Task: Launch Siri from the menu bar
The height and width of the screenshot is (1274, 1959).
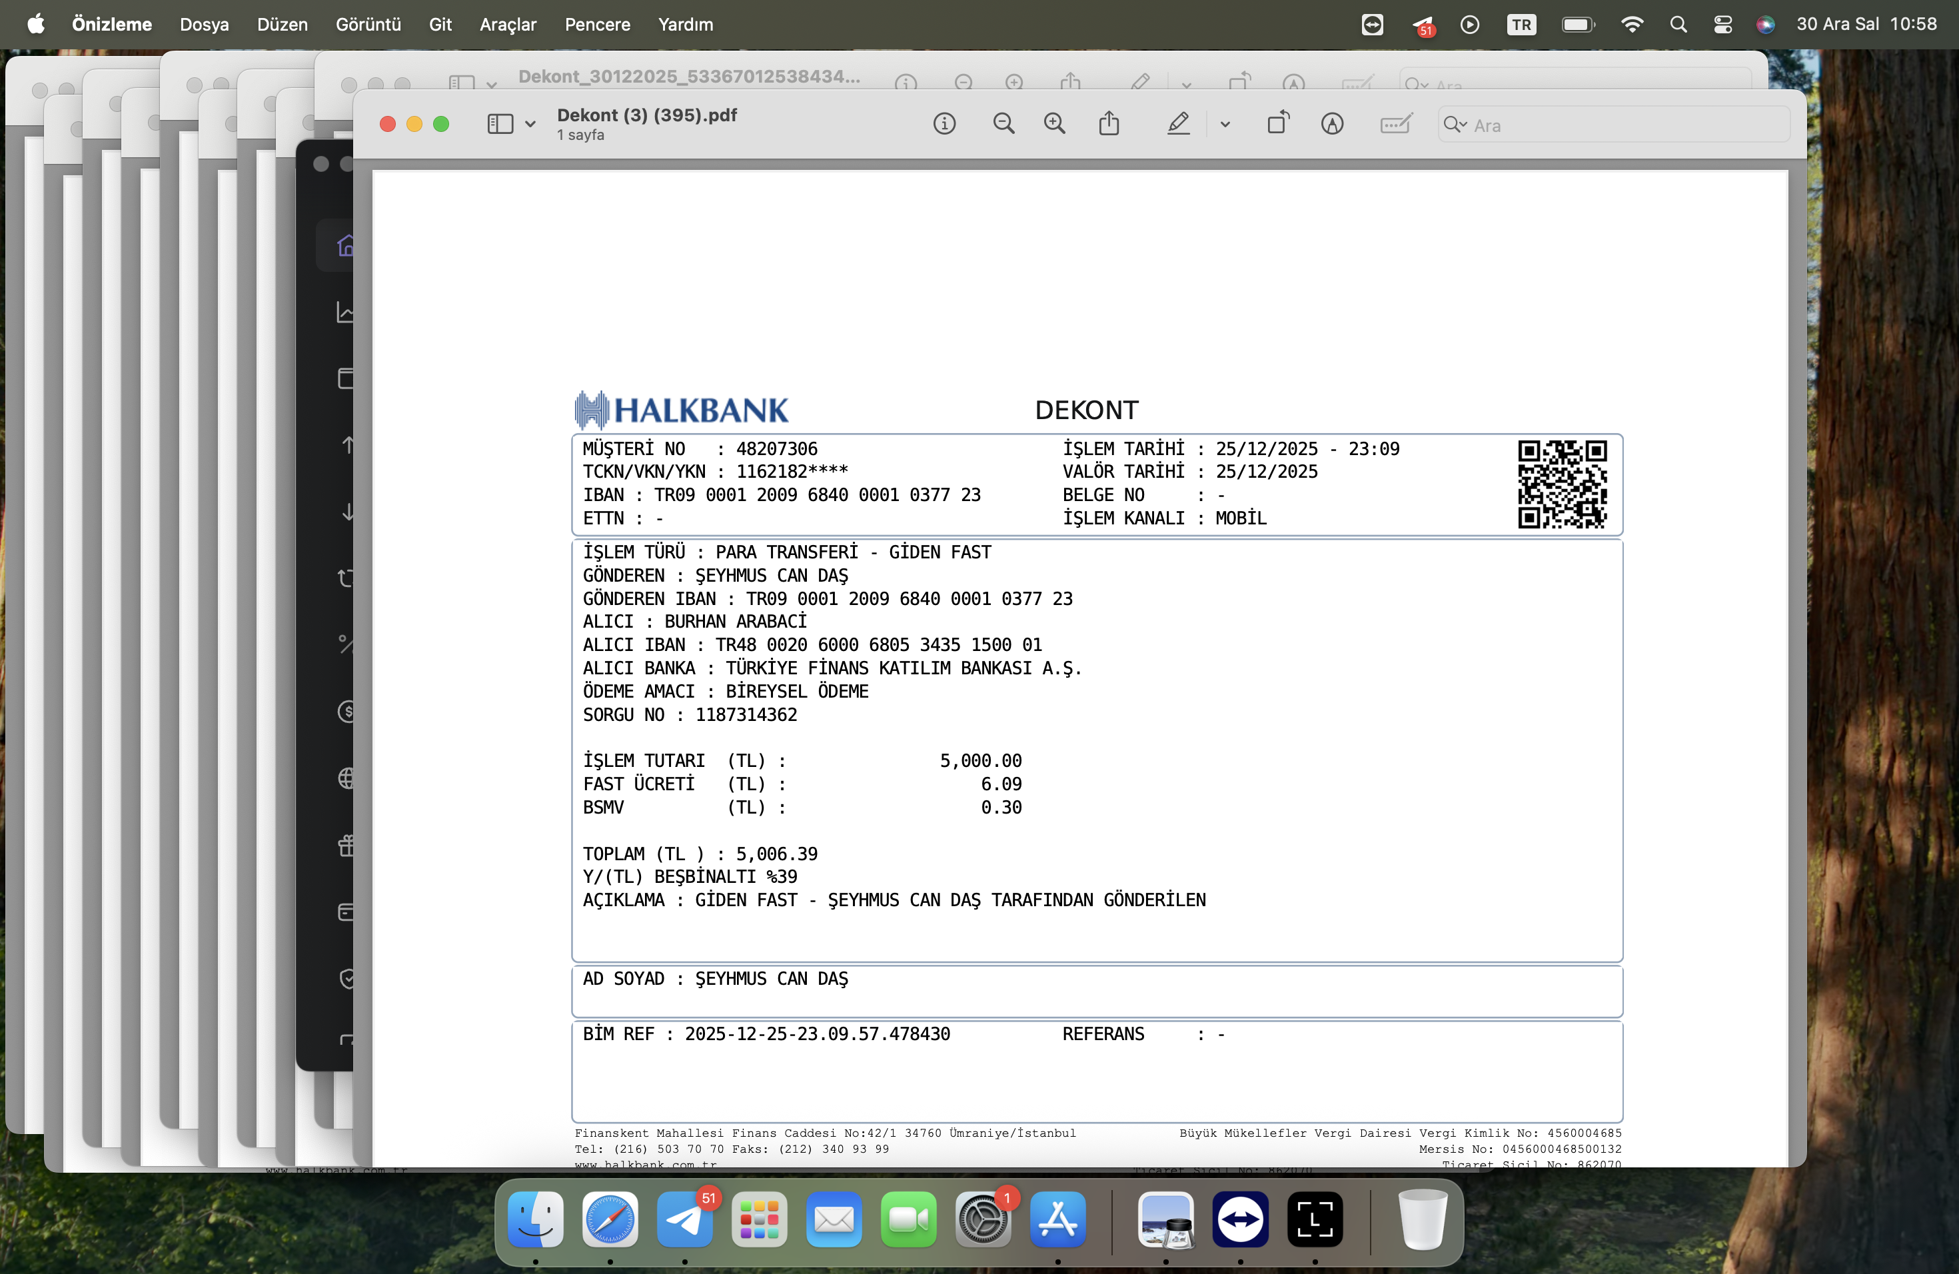Action: point(1766,25)
